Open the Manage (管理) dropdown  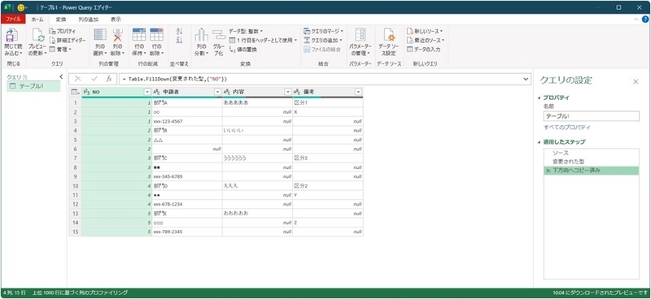(60, 50)
